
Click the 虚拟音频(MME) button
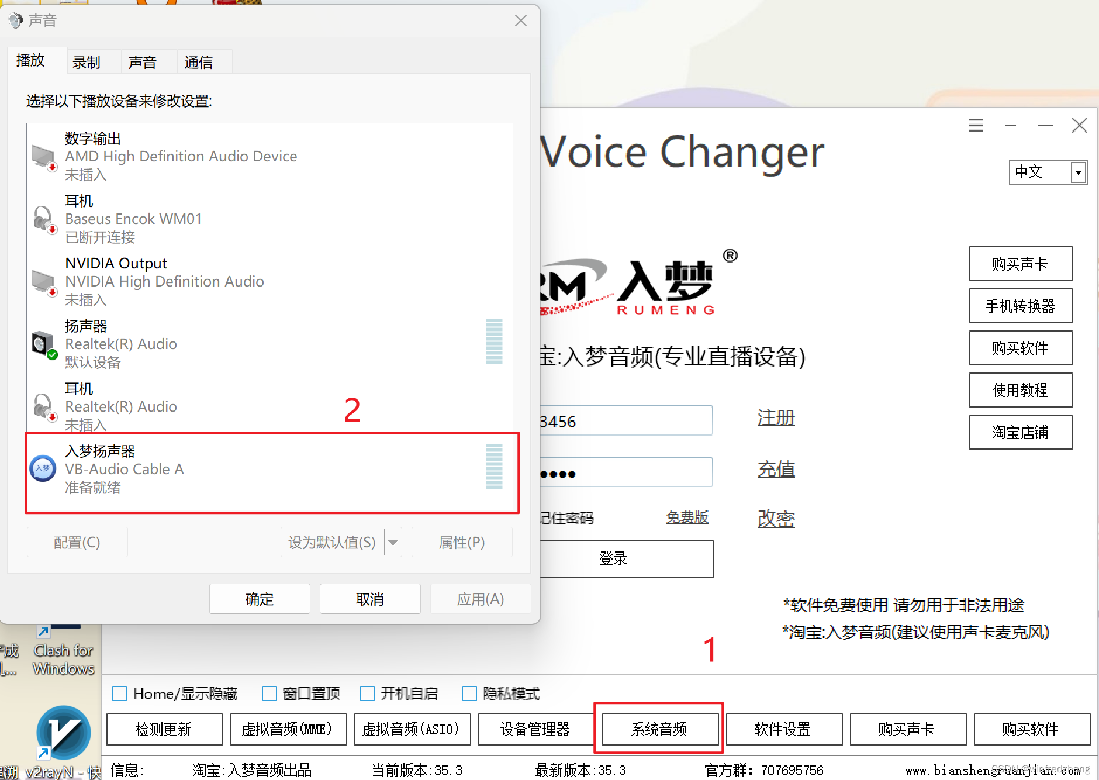click(289, 729)
